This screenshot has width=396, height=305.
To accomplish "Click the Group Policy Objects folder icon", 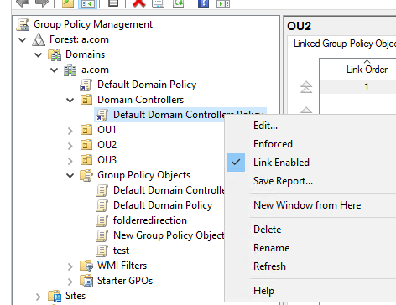I will pos(86,175).
